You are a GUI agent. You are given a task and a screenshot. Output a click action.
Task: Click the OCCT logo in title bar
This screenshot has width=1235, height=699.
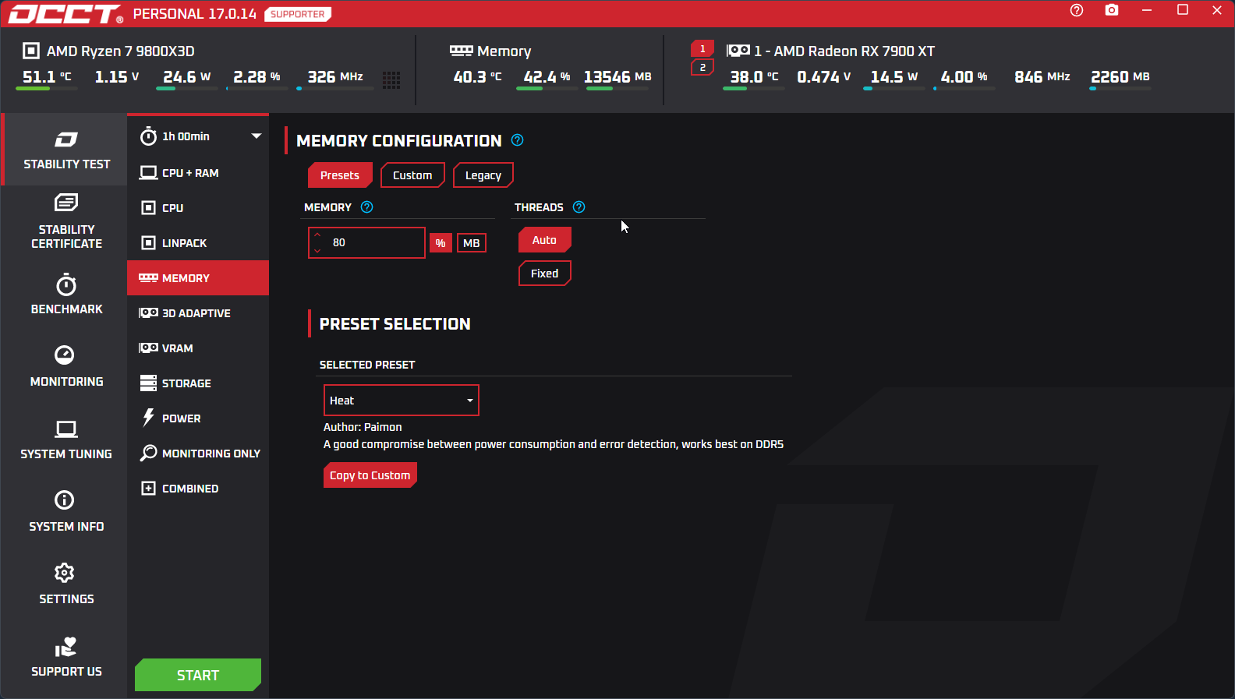pyautogui.click(x=65, y=14)
